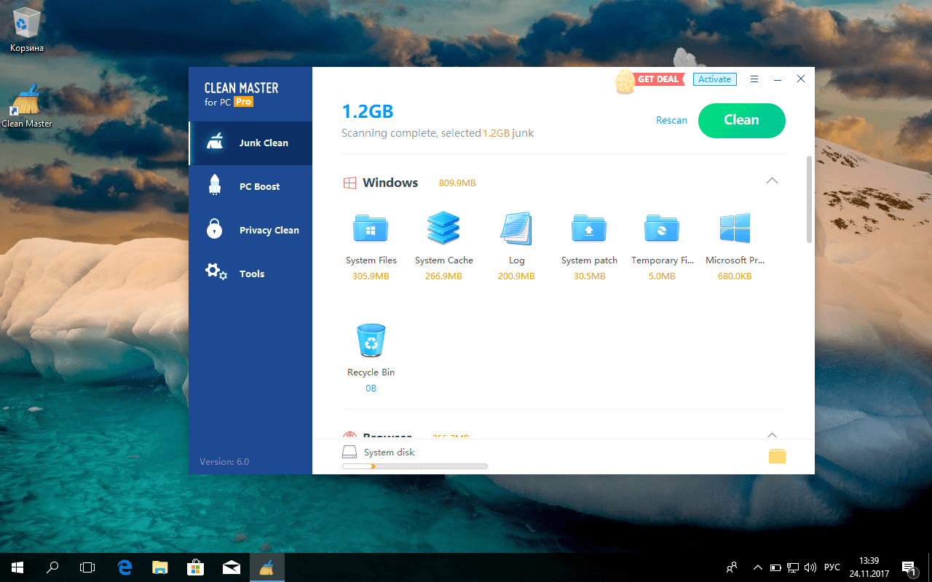Open the System Files junk category icon

[x=371, y=228]
